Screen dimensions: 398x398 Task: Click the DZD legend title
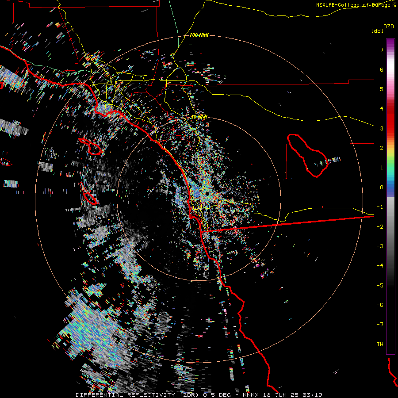(x=389, y=27)
